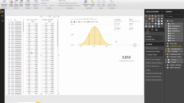Create a Parámetro nuevo from ribbon

point(28,3)
